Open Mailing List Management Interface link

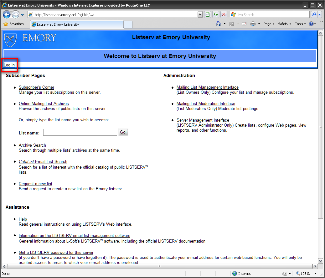pos(208,87)
